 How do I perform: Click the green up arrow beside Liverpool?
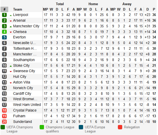point(11,15)
